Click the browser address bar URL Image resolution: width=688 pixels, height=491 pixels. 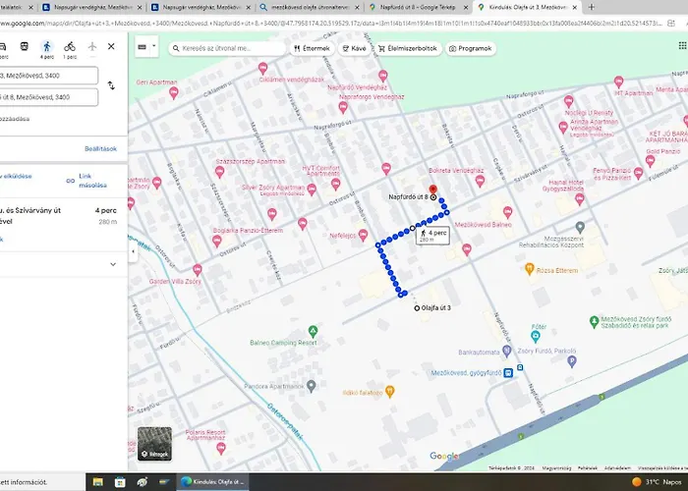point(330,24)
